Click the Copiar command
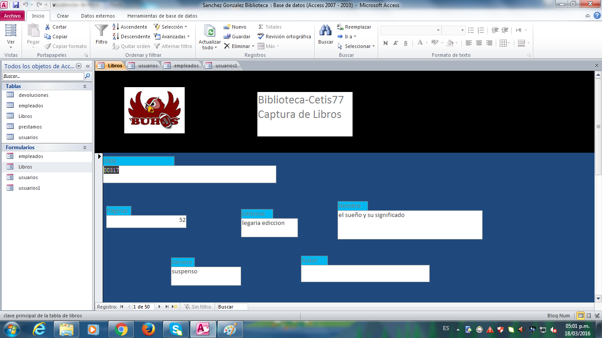Image resolution: width=602 pixels, height=338 pixels. pyautogui.click(x=56, y=37)
